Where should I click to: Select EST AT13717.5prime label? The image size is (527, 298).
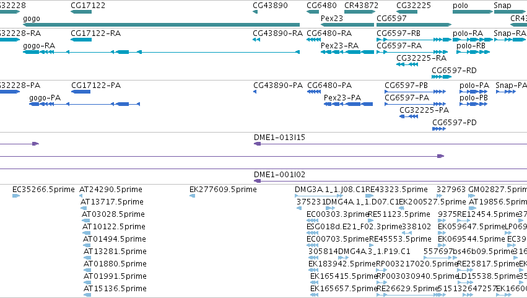[112, 202]
